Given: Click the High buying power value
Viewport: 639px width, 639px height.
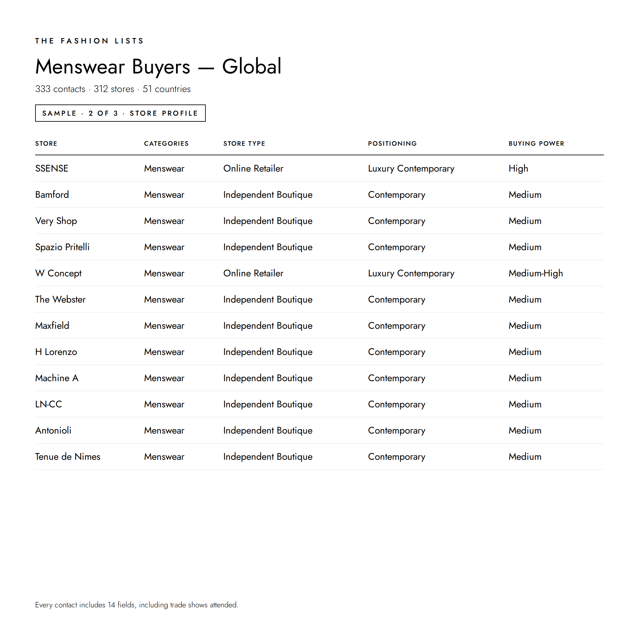Looking at the screenshot, I should [518, 169].
